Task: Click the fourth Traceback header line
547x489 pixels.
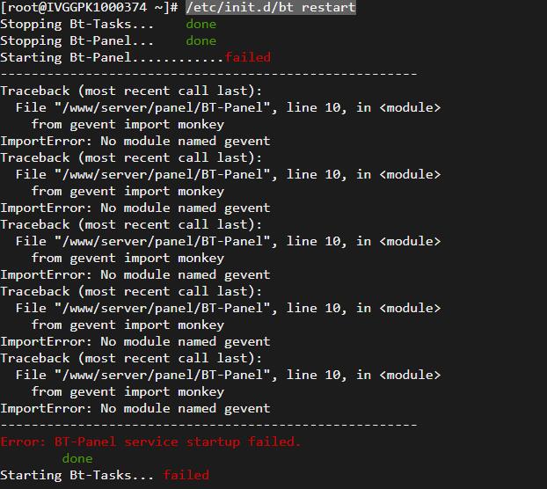Action: [x=131, y=291]
